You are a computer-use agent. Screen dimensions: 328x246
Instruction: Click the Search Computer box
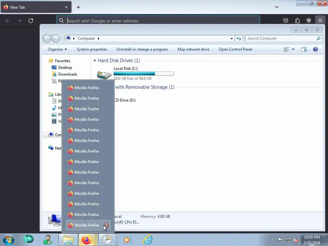pyautogui.click(x=283, y=38)
